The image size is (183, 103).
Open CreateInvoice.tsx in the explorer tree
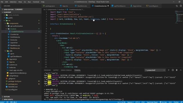[x=17, y=31]
